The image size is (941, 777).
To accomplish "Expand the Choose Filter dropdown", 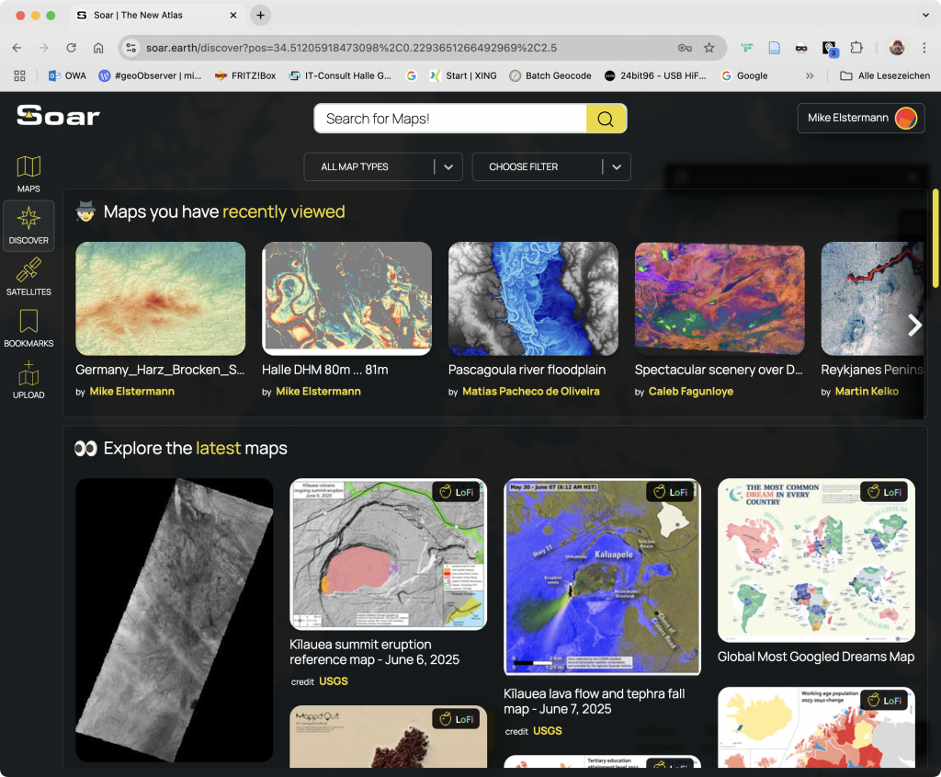I will tap(551, 167).
